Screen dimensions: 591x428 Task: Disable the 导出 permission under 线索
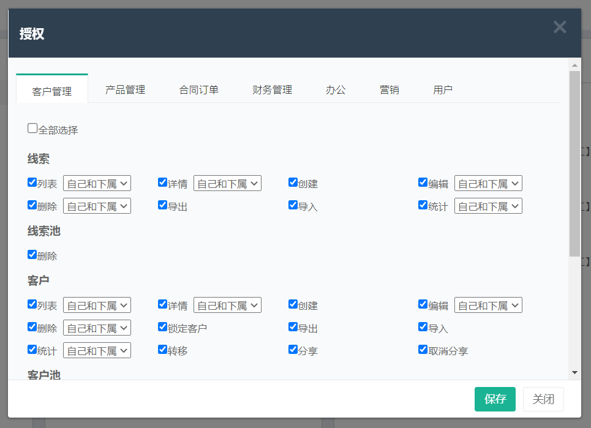tap(162, 205)
